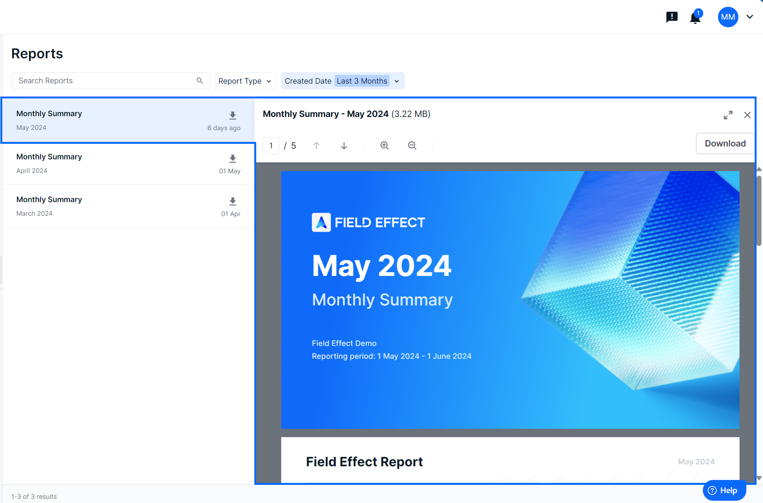The image size is (763, 503).
Task: Zoom out of the report preview
Action: tap(412, 146)
